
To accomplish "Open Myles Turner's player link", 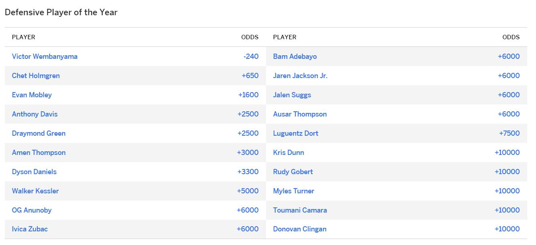I will pos(294,191).
